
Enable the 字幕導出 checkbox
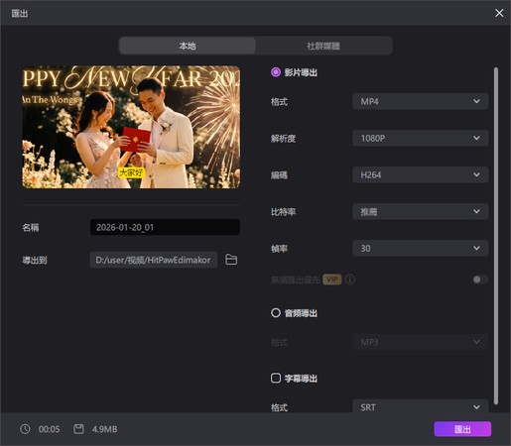click(x=276, y=378)
